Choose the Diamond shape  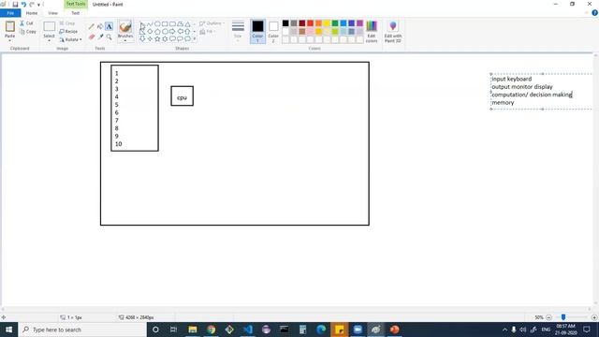150,31
